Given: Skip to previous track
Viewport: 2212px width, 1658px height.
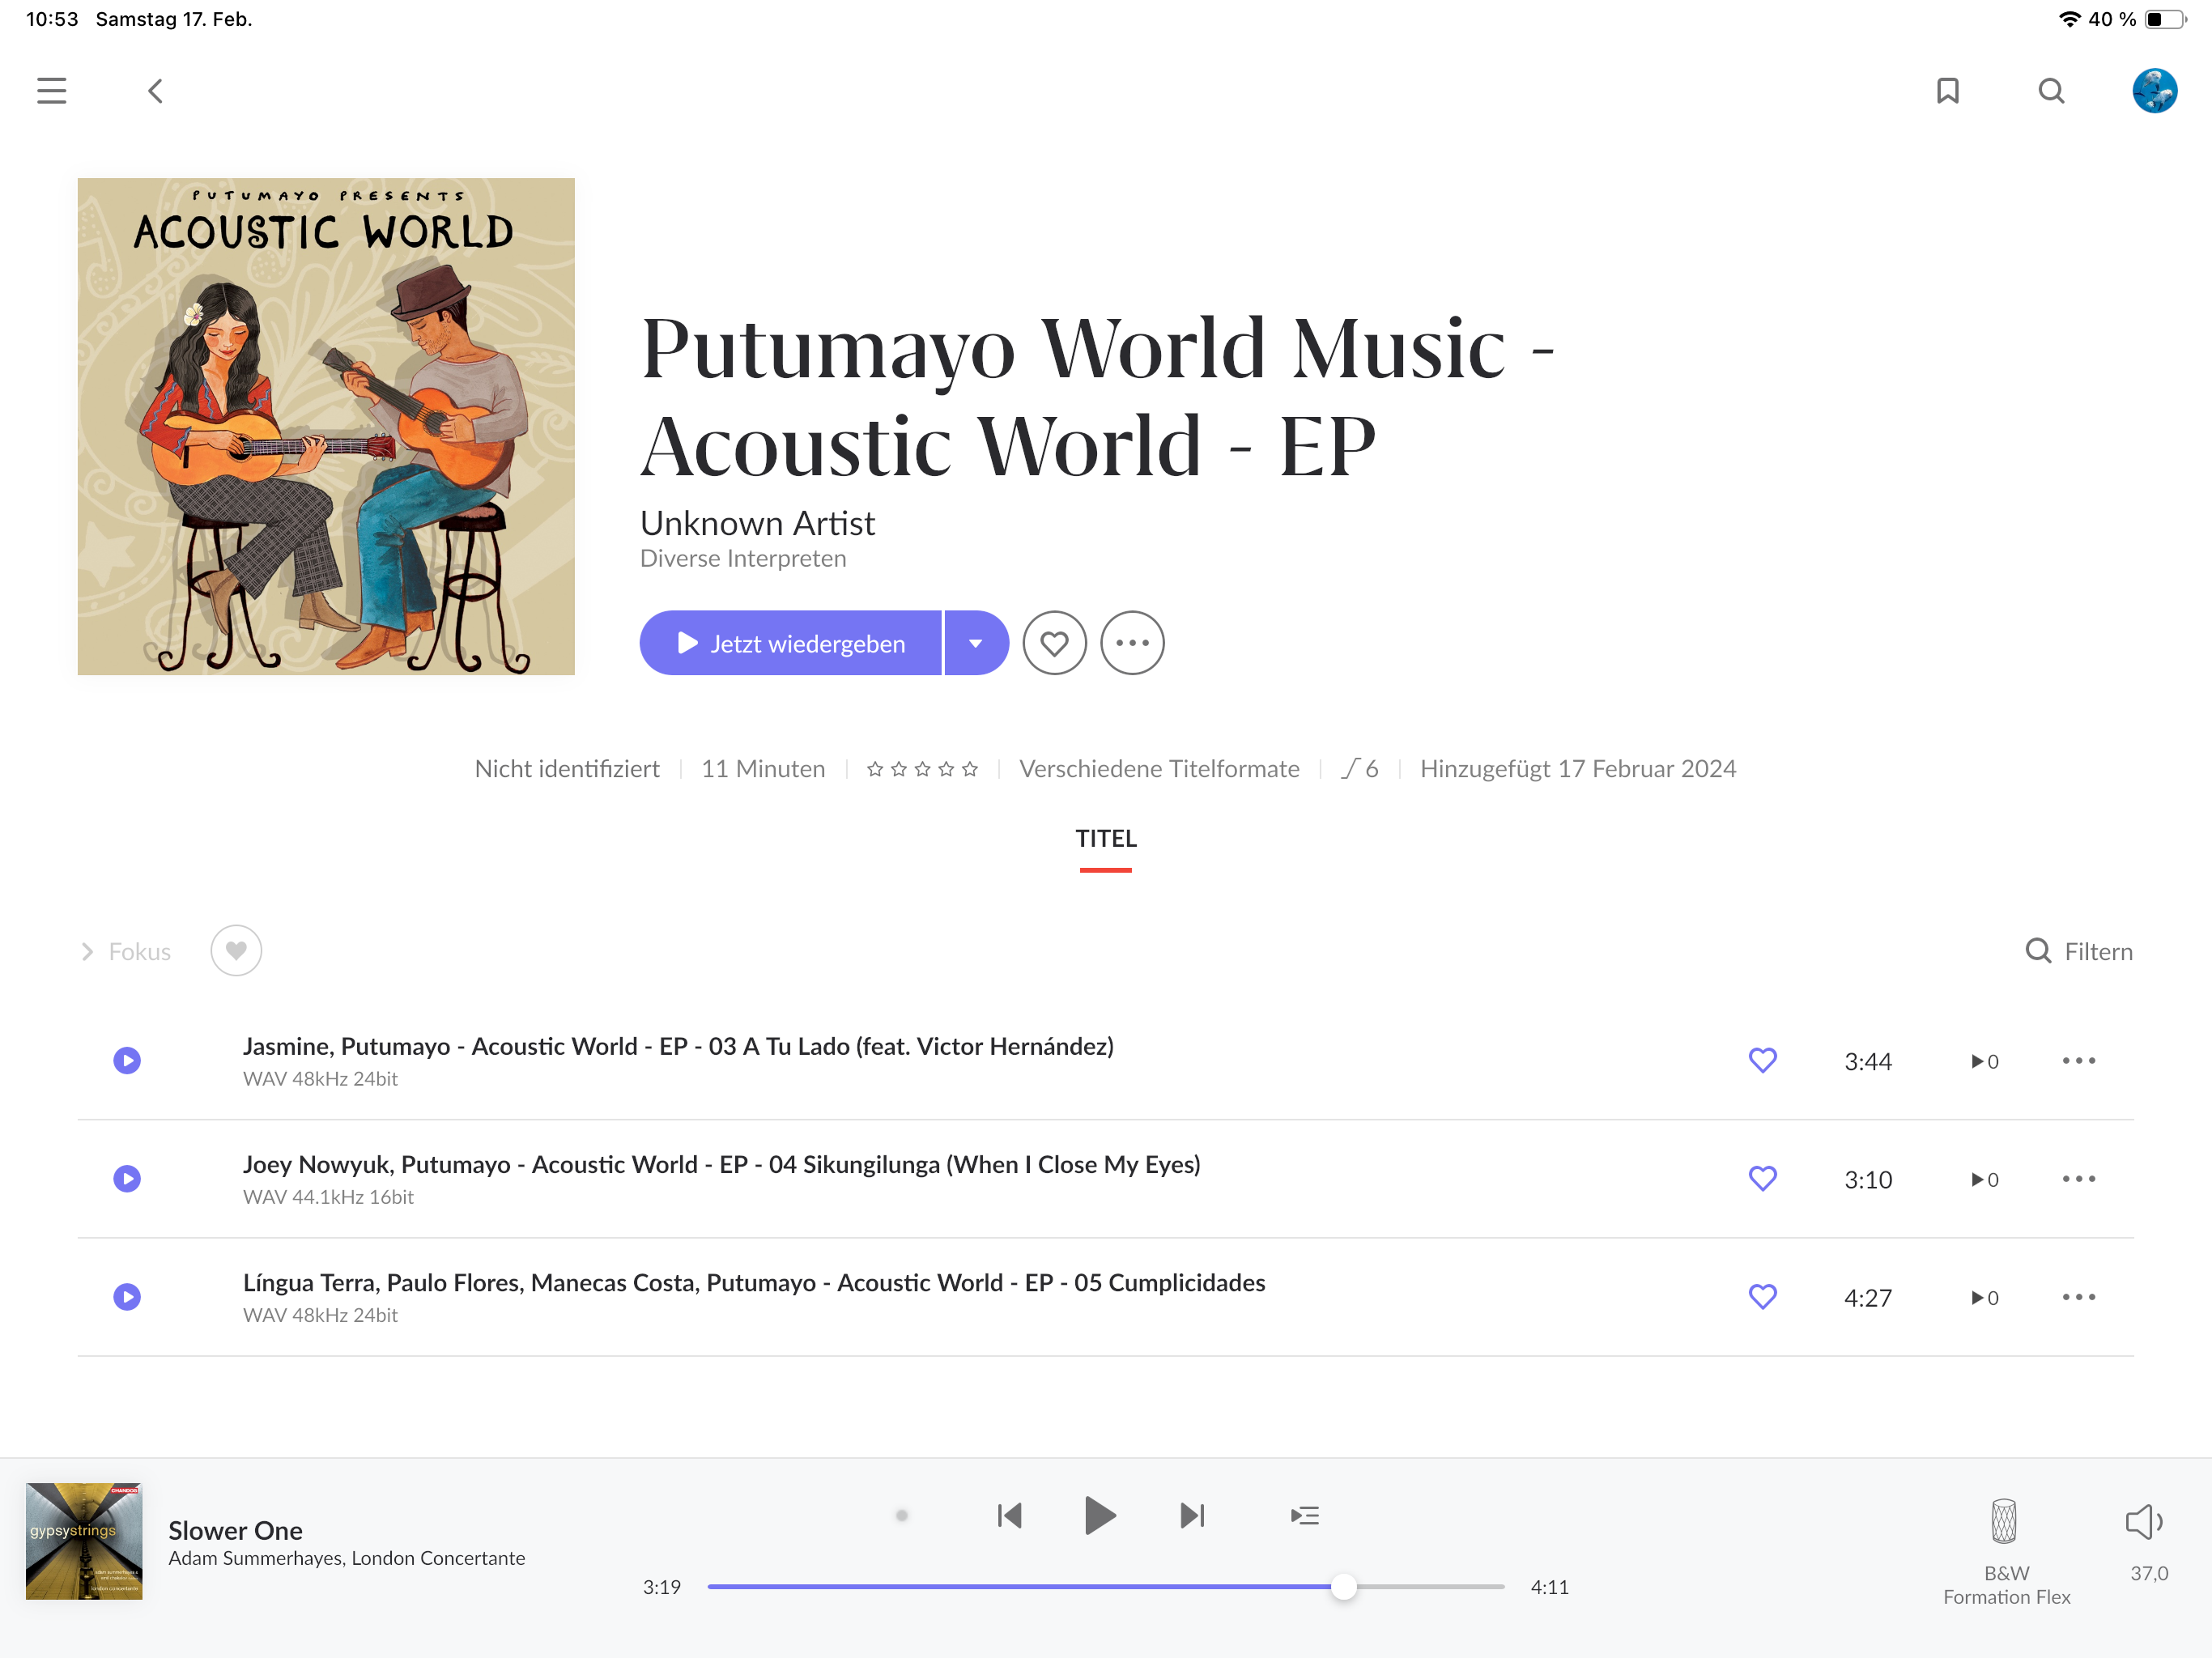Looking at the screenshot, I should click(x=1009, y=1515).
